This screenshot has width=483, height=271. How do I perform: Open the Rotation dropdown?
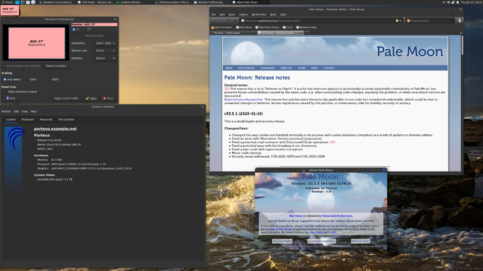105,58
